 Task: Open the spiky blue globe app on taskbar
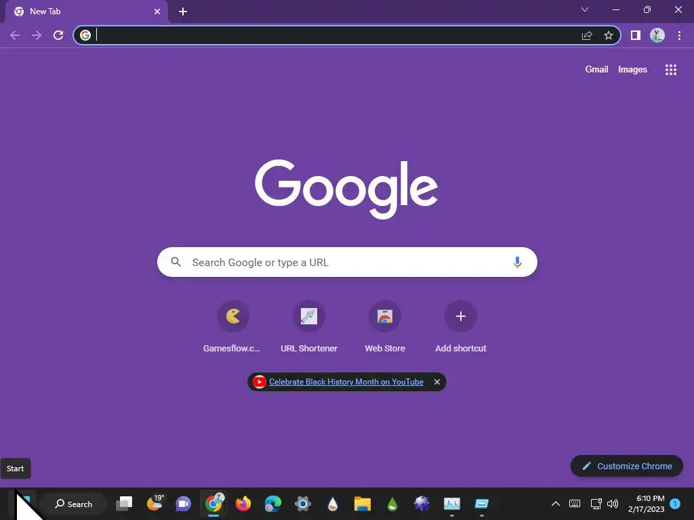tap(422, 504)
